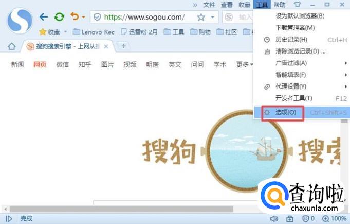Click the 网页 link
This screenshot has height=224, width=350.
[40, 64]
